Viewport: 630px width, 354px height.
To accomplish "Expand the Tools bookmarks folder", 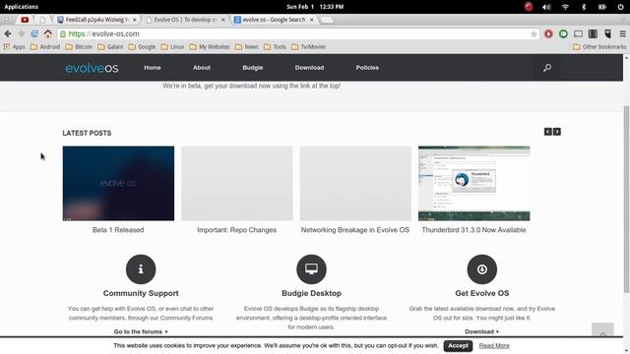I will click(276, 47).
